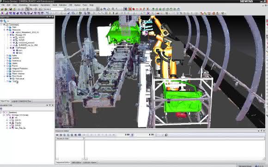Select the Frames folder in Object Tree
268x167 pixels.
(x=15, y=66)
